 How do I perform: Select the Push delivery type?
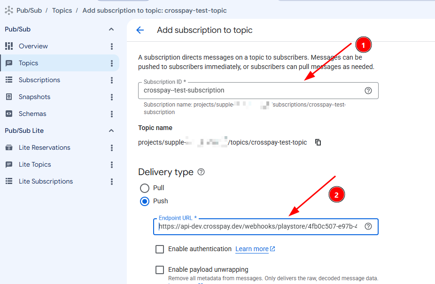tap(145, 201)
